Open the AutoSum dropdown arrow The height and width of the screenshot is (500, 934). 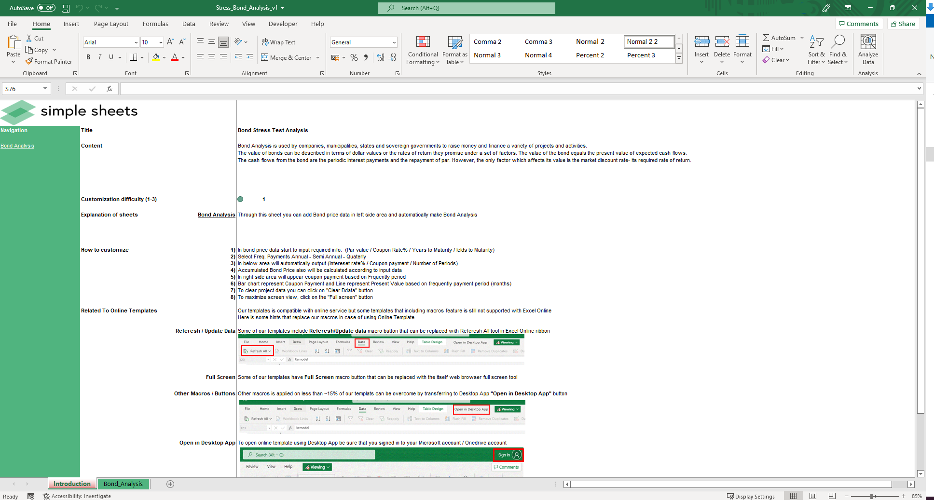pyautogui.click(x=802, y=38)
